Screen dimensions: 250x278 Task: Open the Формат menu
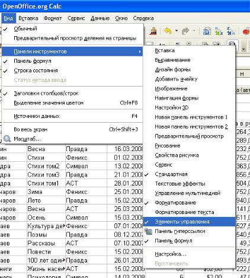click(53, 18)
